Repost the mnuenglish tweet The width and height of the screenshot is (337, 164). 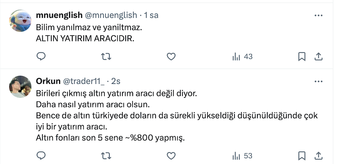[106, 57]
